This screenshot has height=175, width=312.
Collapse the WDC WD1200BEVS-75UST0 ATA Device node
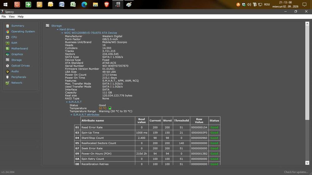[x=62, y=33]
